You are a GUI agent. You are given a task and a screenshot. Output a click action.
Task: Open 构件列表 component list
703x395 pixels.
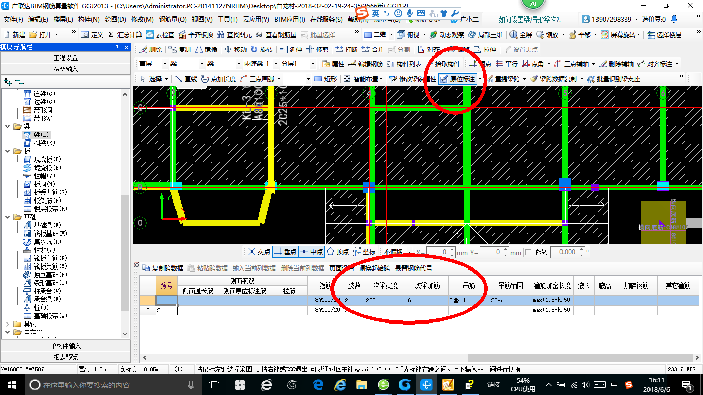(x=404, y=64)
